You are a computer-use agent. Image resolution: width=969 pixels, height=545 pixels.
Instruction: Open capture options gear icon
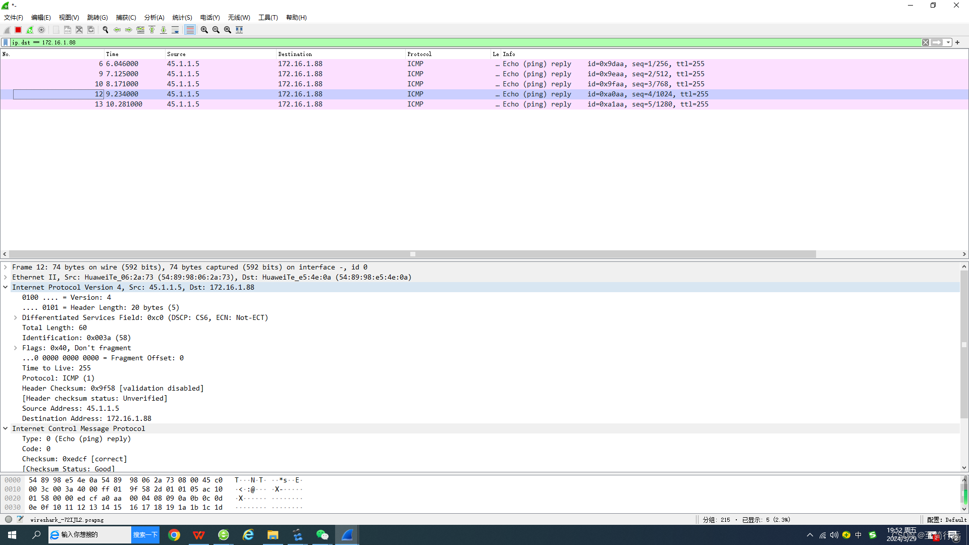point(41,30)
